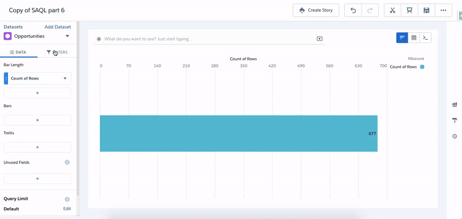Redo the last change
The height and width of the screenshot is (219, 462).
coord(370,10)
